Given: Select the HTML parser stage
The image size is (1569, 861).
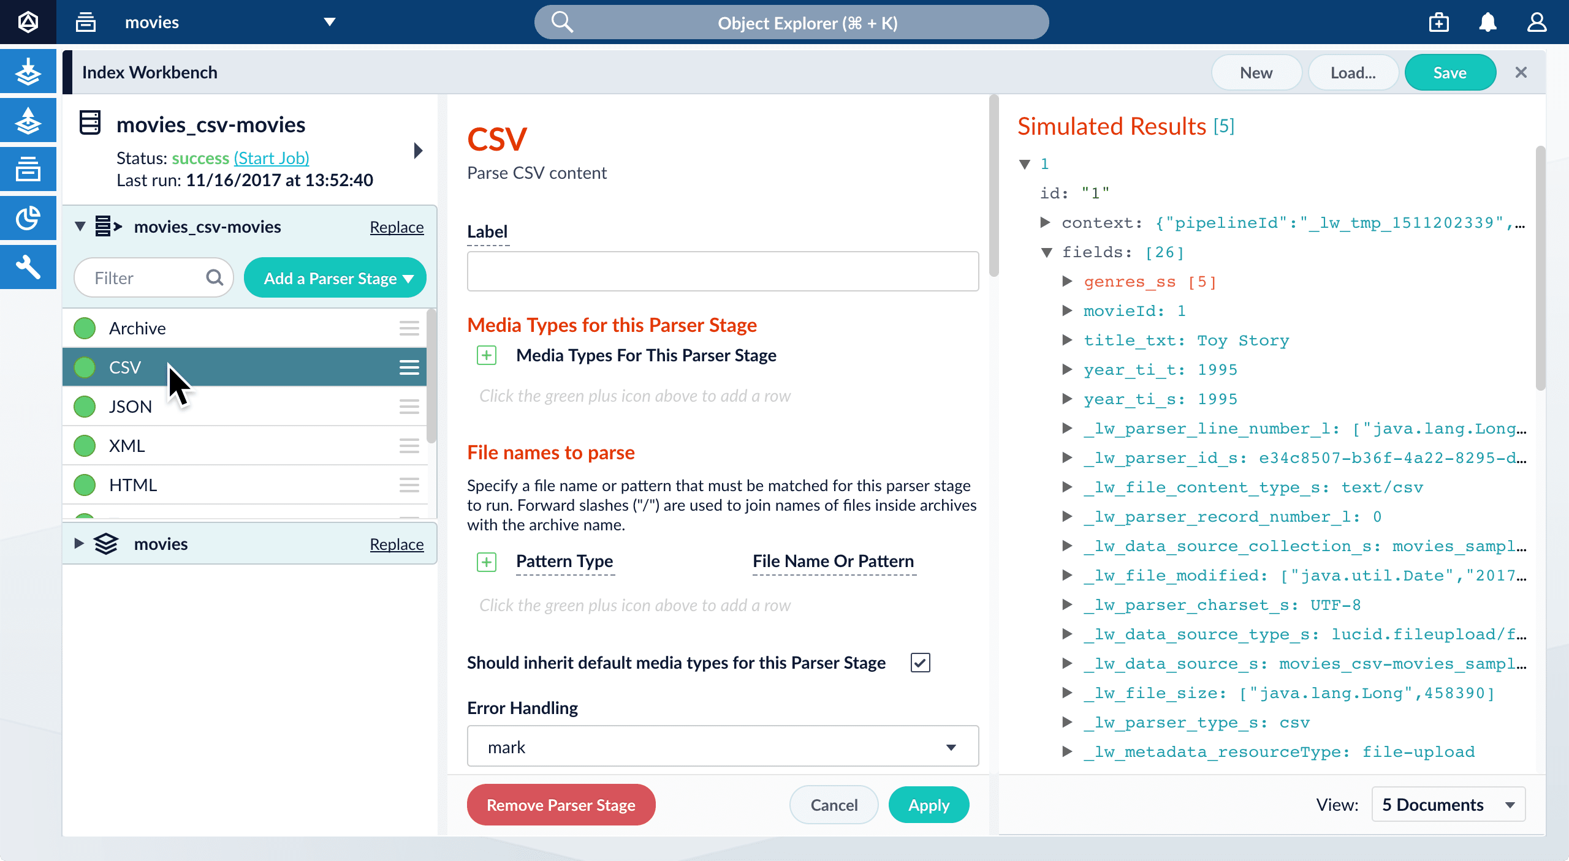Looking at the screenshot, I should (x=134, y=485).
